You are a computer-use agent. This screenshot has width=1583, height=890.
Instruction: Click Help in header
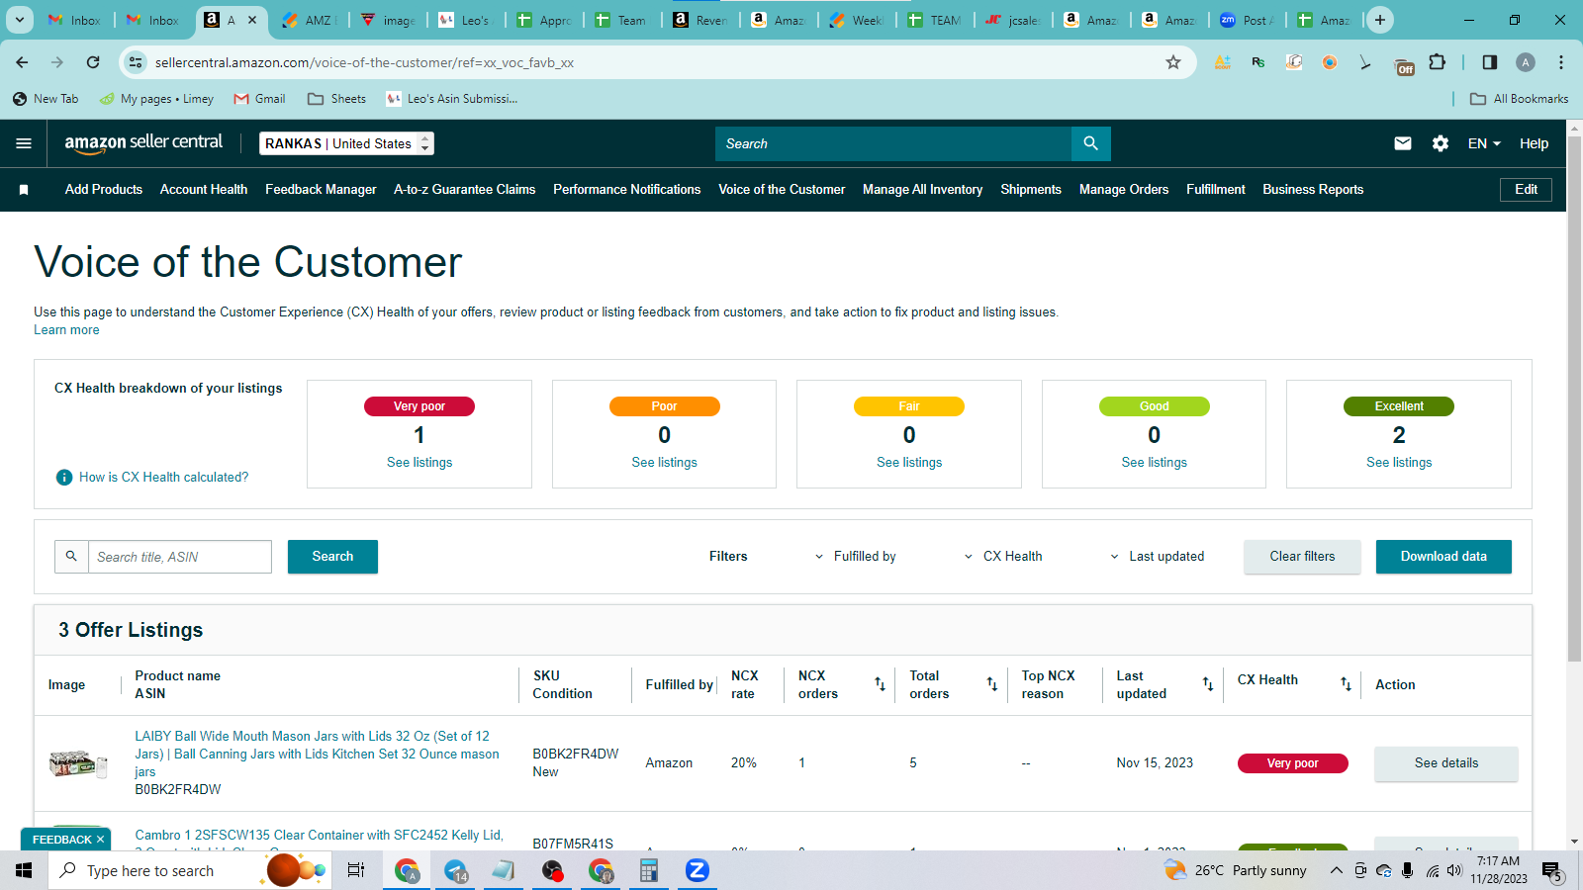(1534, 143)
